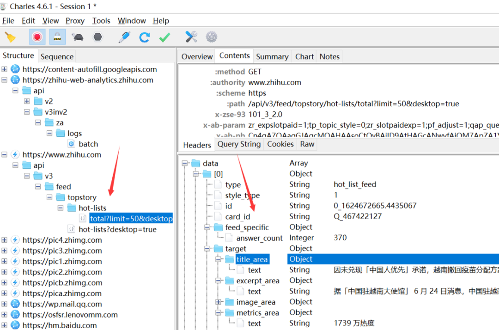Select the metrics_area folder icon
The width and height of the screenshot is (499, 330).
click(x=230, y=313)
